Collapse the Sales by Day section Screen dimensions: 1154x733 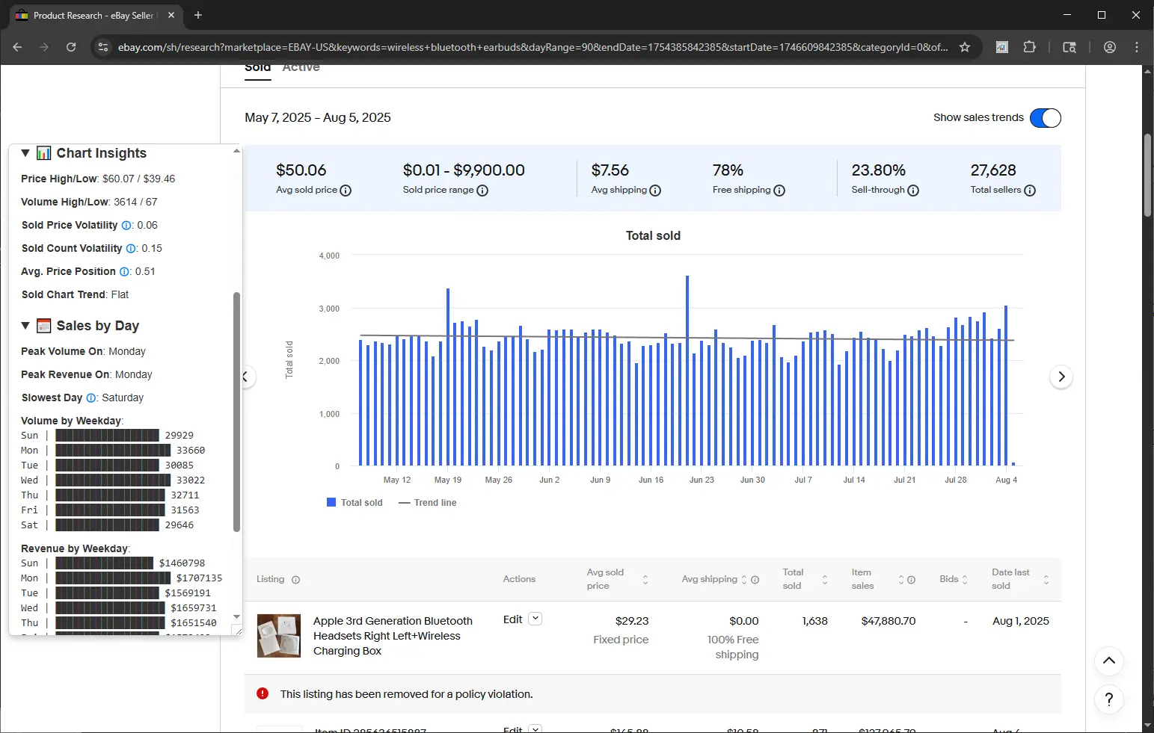25,326
